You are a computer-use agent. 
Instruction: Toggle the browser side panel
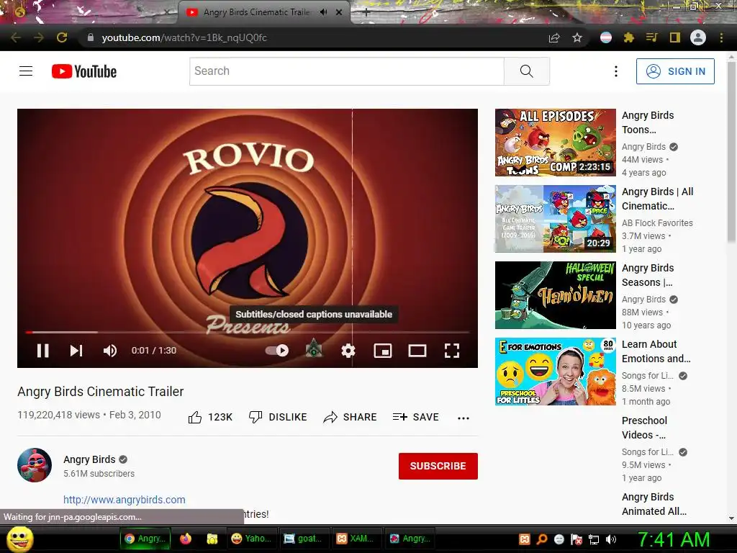point(675,37)
